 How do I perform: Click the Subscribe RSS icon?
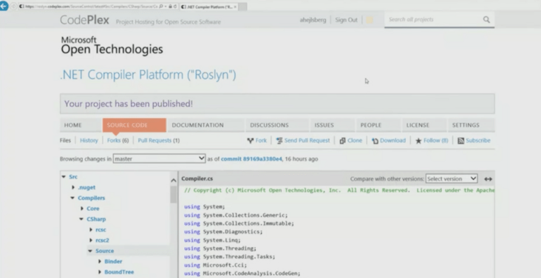pos(460,140)
